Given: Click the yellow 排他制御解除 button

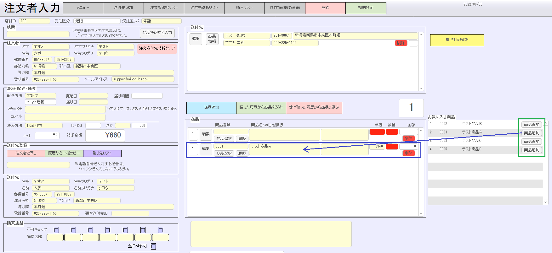Looking at the screenshot, I should point(457,40).
